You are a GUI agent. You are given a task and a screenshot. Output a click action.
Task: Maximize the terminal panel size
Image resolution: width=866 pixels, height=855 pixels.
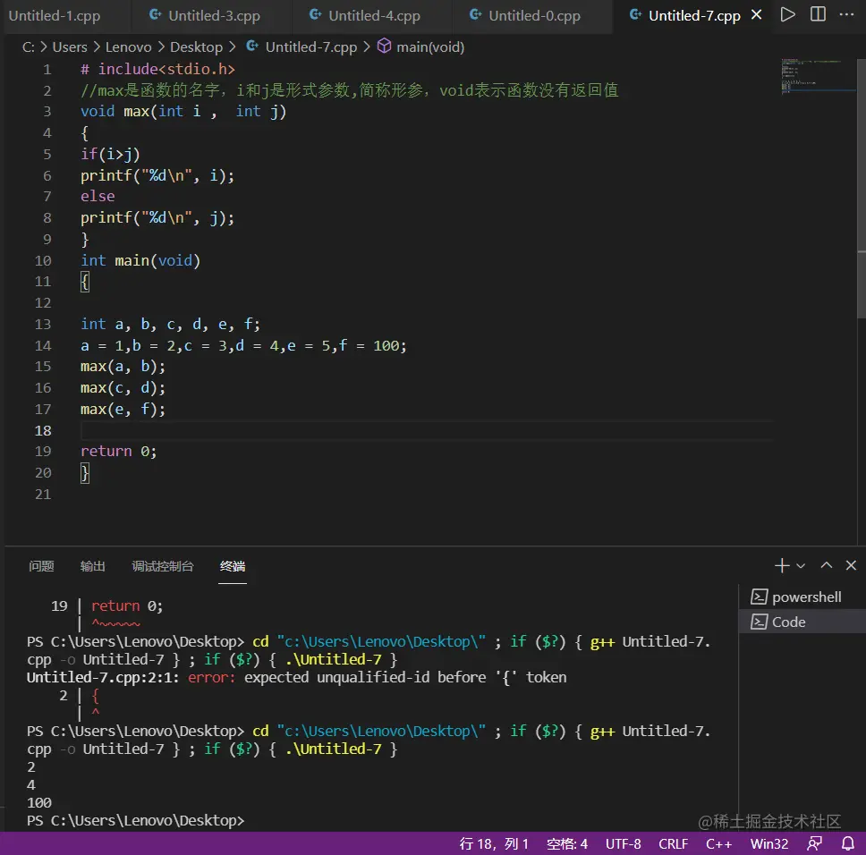(x=827, y=565)
